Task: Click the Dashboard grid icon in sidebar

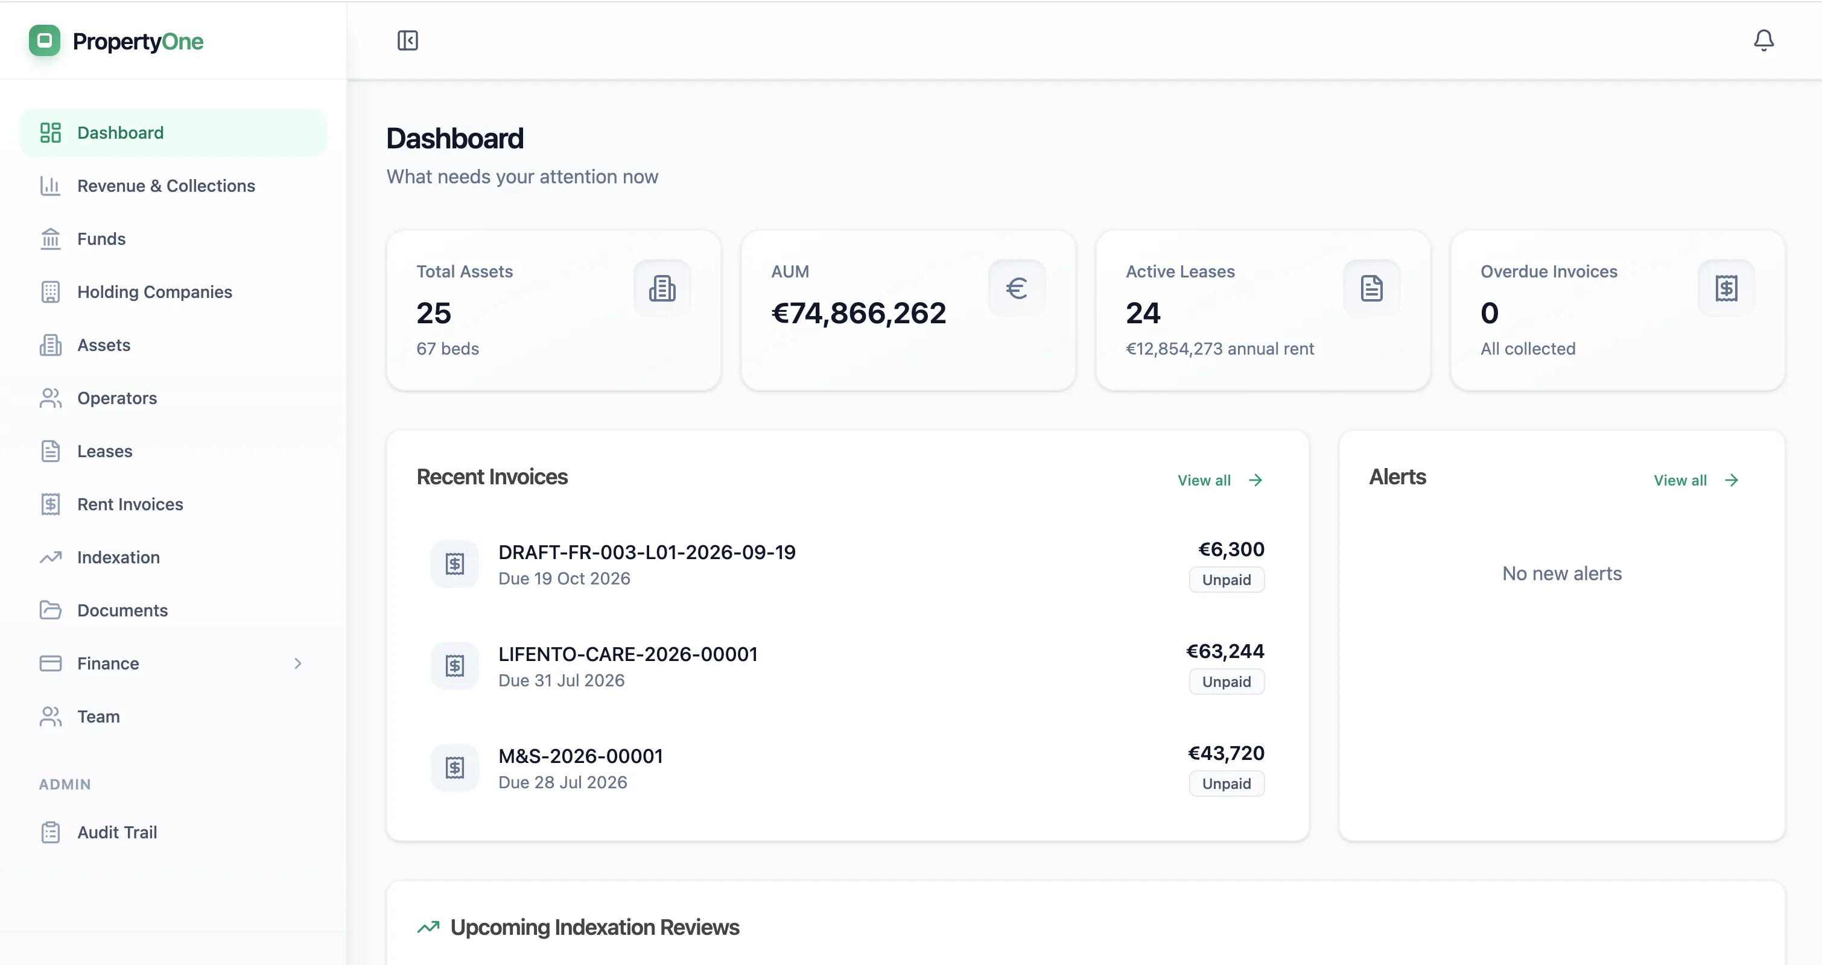Action: [x=50, y=133]
